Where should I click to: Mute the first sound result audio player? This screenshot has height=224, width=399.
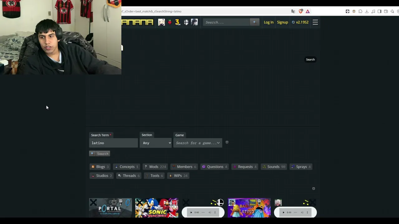click(209, 212)
